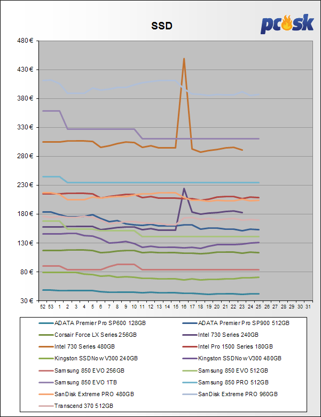Click the orange Intel 730 480GB price spike peak
The width and height of the screenshot is (321, 417).
(x=184, y=59)
